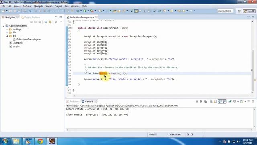Toggle Pin Console button
The image size is (257, 145).
coord(230,101)
